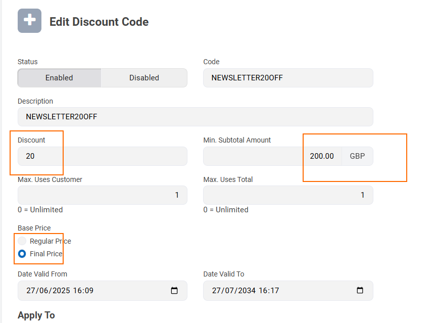Click the plus icon beside Edit Discount Code
Screen dimensions: 434x323
click(x=30, y=21)
